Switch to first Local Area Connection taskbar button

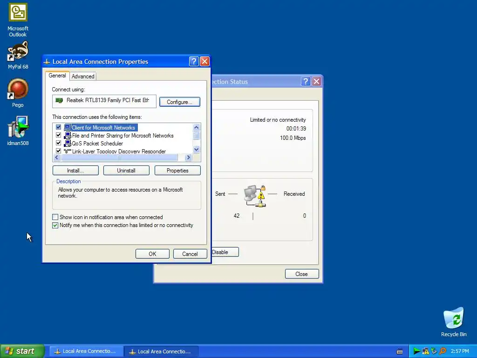pyautogui.click(x=86, y=351)
